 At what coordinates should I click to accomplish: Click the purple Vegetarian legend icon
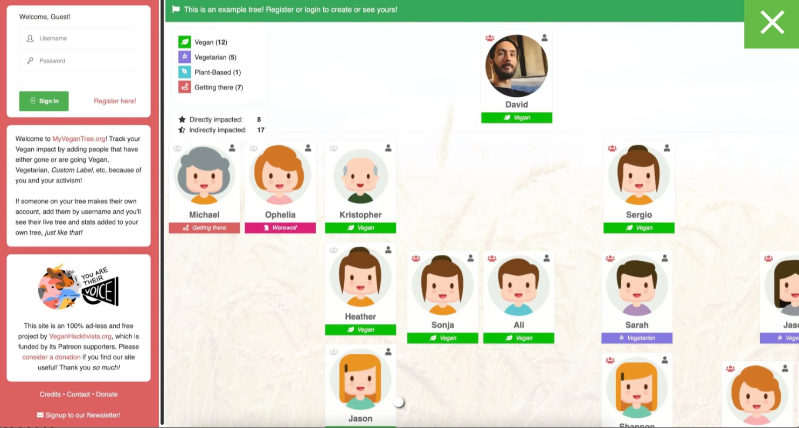[x=185, y=57]
